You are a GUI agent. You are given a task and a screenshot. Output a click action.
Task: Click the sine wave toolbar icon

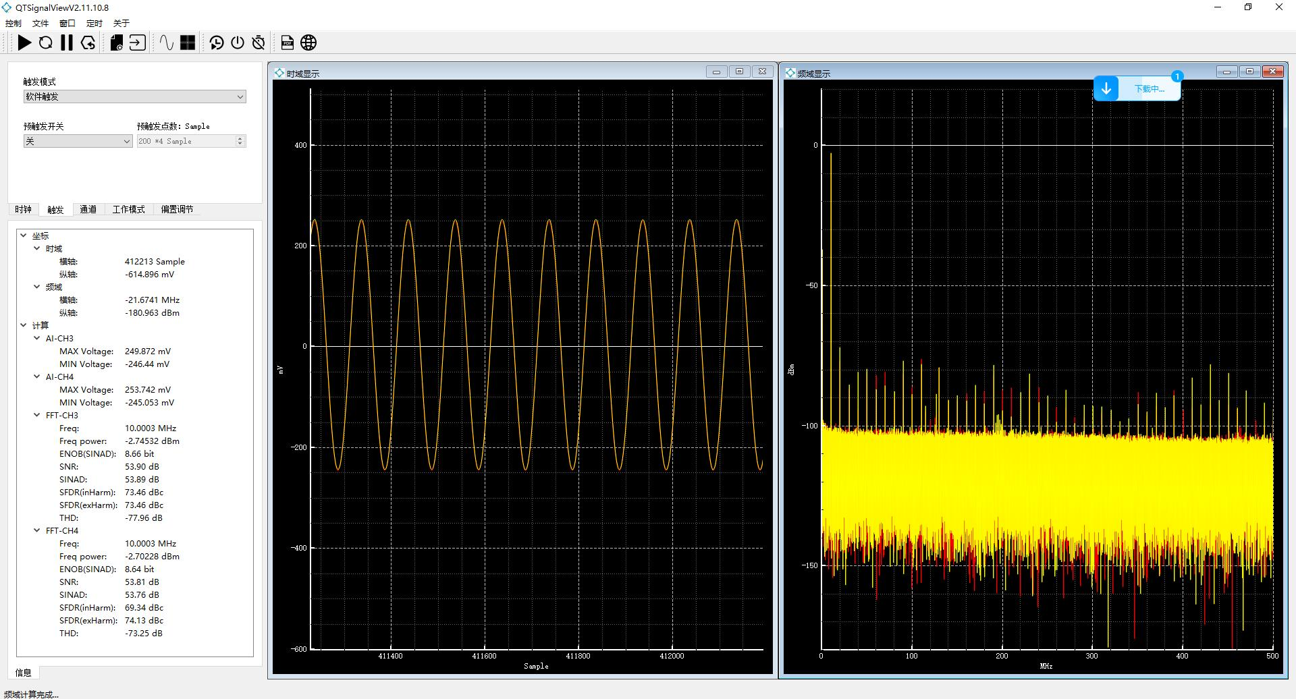pyautogui.click(x=167, y=43)
